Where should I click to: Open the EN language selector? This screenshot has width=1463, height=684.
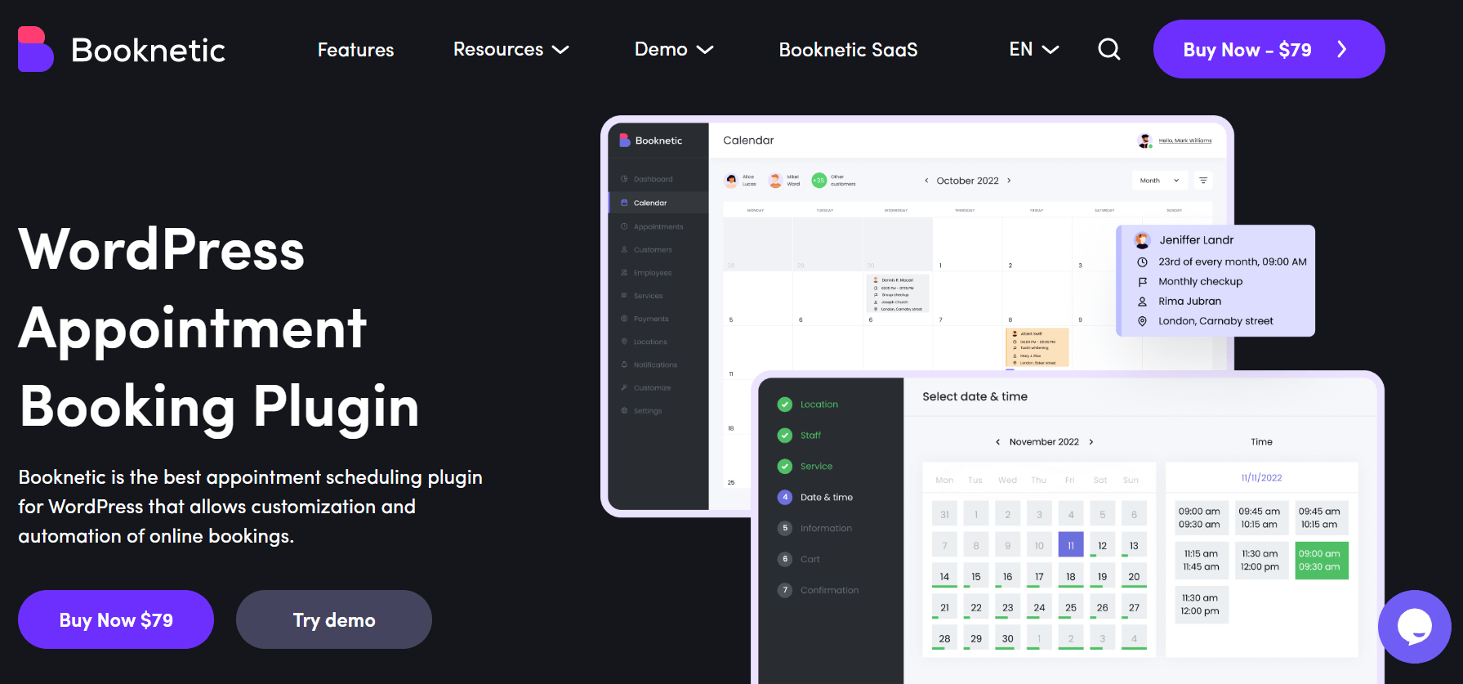click(1034, 50)
